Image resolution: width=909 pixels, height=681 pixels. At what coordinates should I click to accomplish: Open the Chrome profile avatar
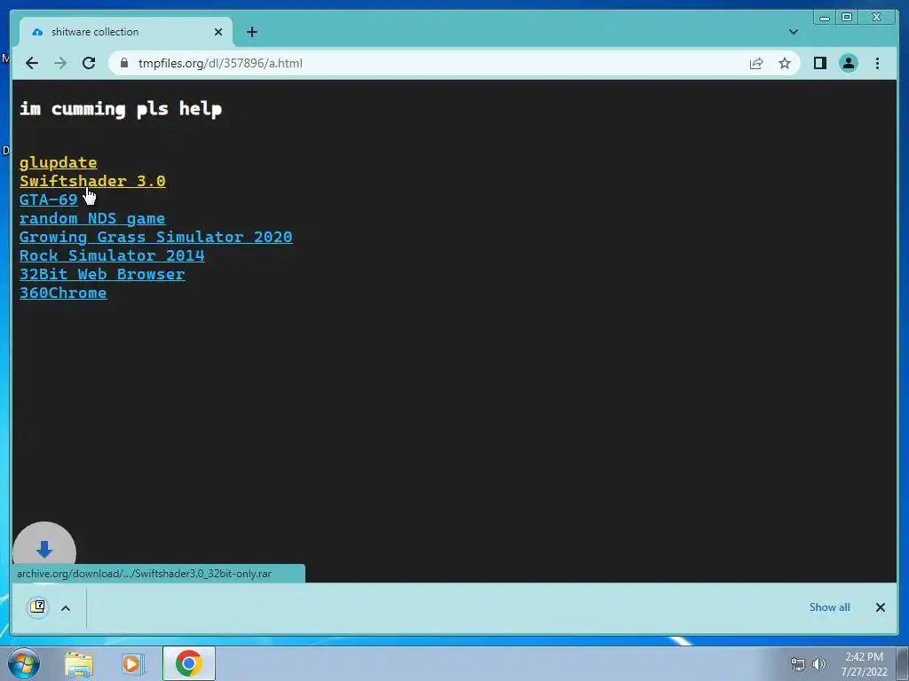[848, 63]
